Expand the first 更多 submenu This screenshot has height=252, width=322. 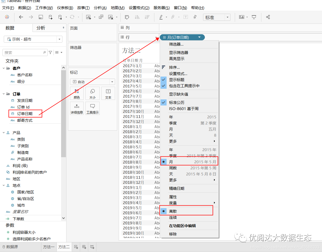click(x=189, y=141)
